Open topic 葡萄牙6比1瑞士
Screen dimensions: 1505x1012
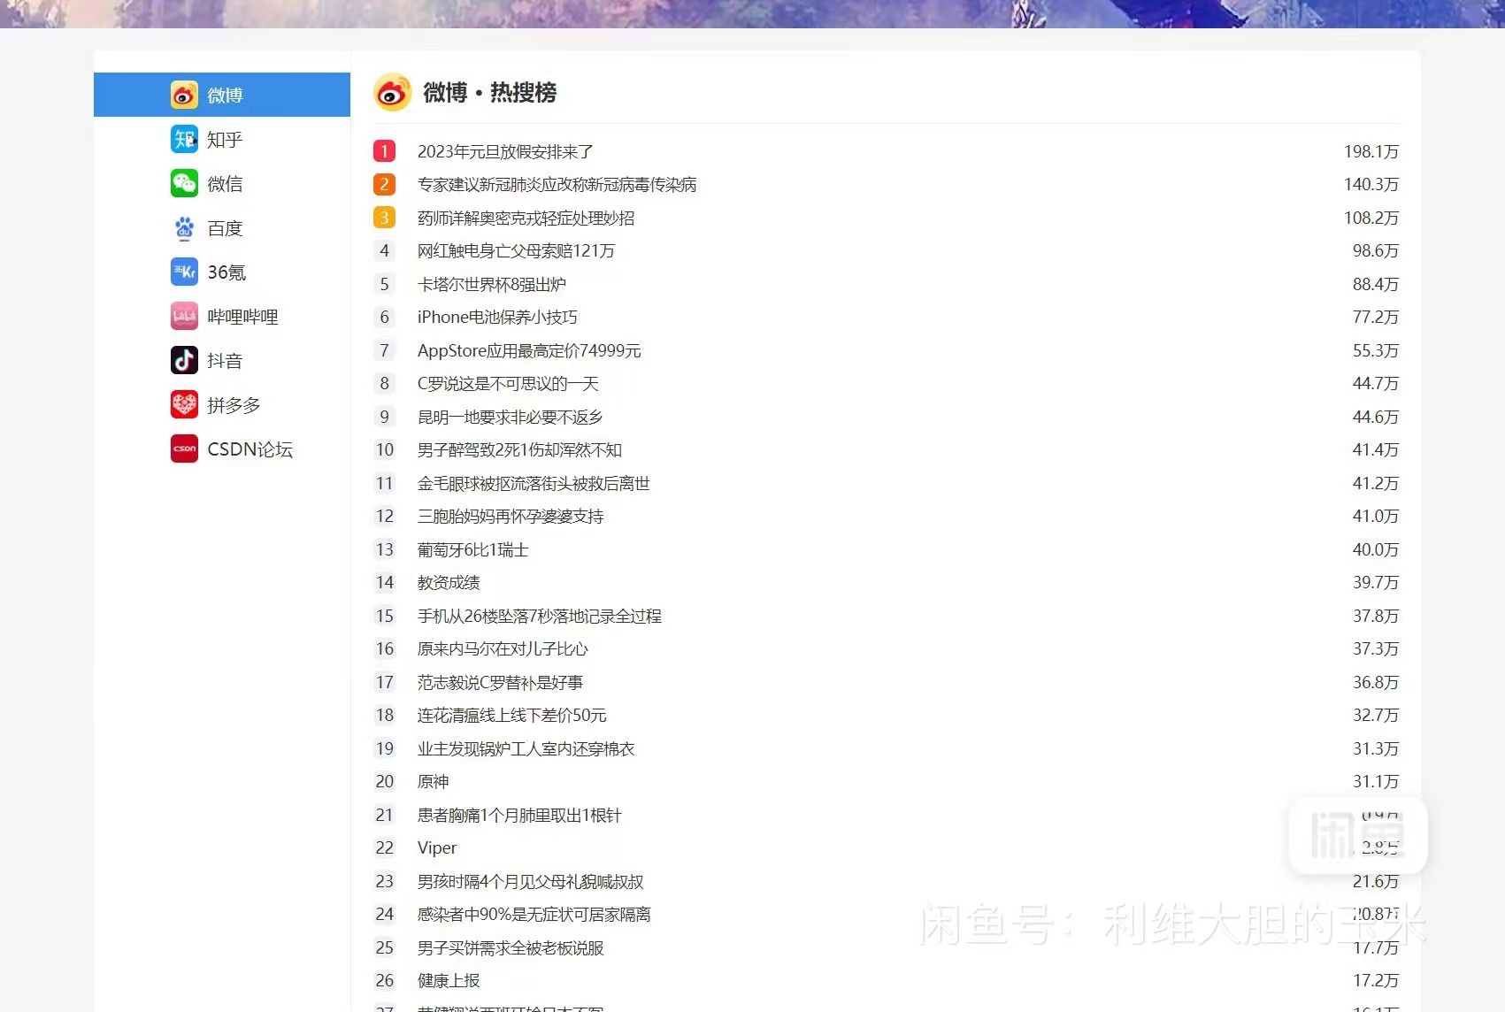pos(472,549)
